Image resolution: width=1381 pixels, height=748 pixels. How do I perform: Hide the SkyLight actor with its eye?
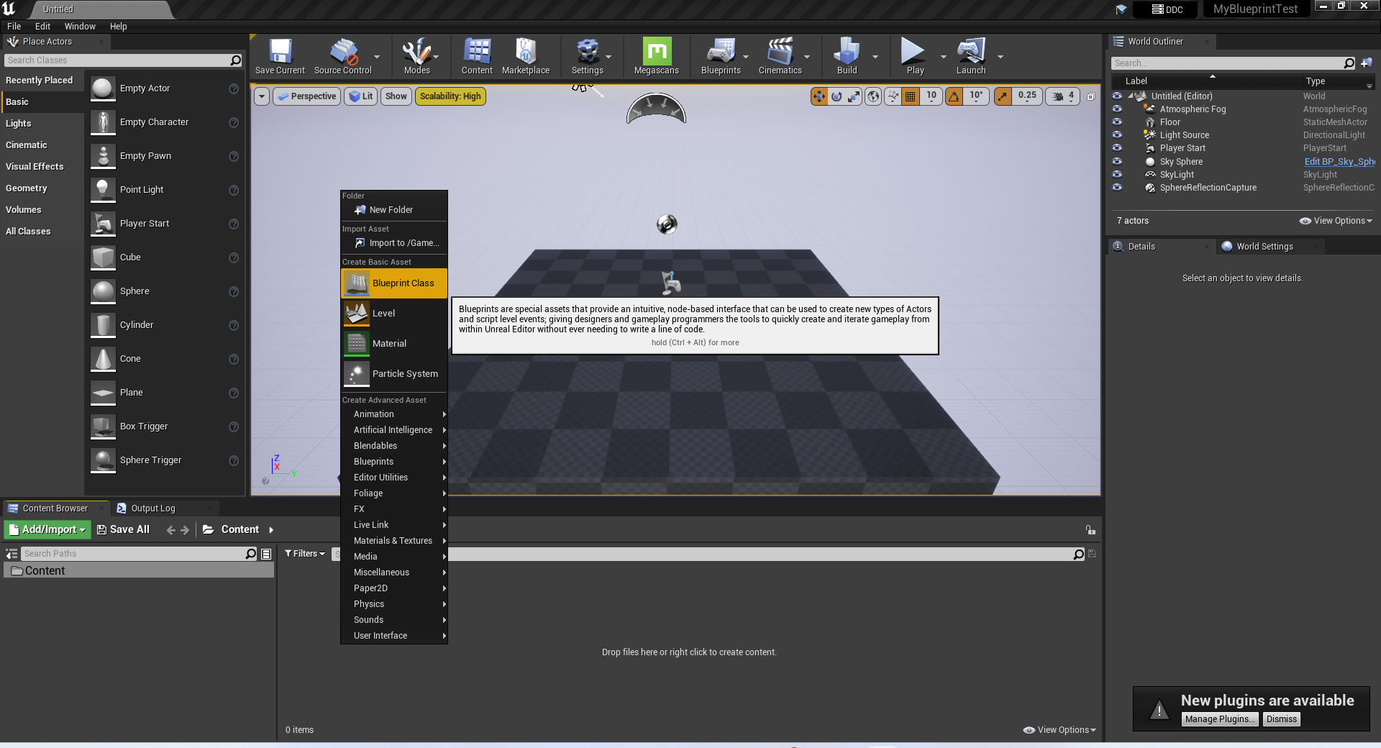[1117, 175]
